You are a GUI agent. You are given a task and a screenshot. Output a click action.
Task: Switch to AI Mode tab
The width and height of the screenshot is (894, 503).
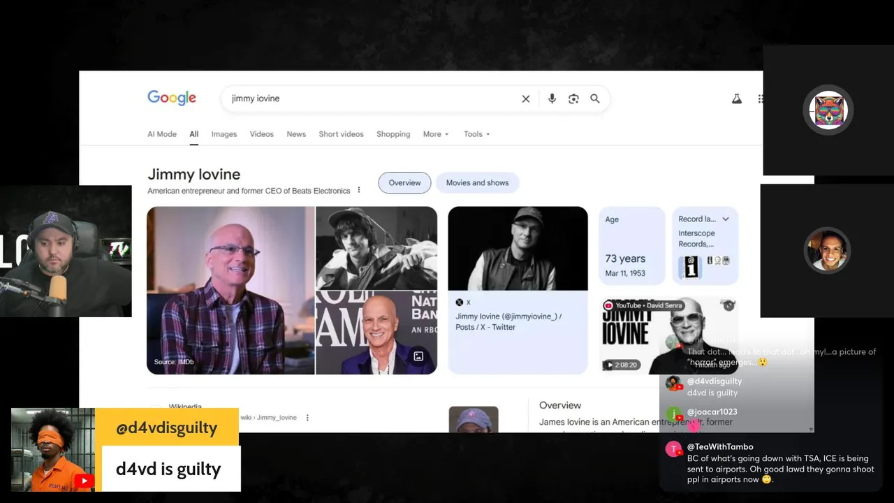(x=162, y=134)
